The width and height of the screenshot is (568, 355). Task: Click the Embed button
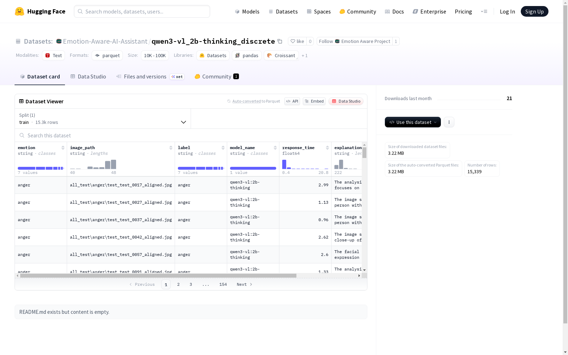314,101
